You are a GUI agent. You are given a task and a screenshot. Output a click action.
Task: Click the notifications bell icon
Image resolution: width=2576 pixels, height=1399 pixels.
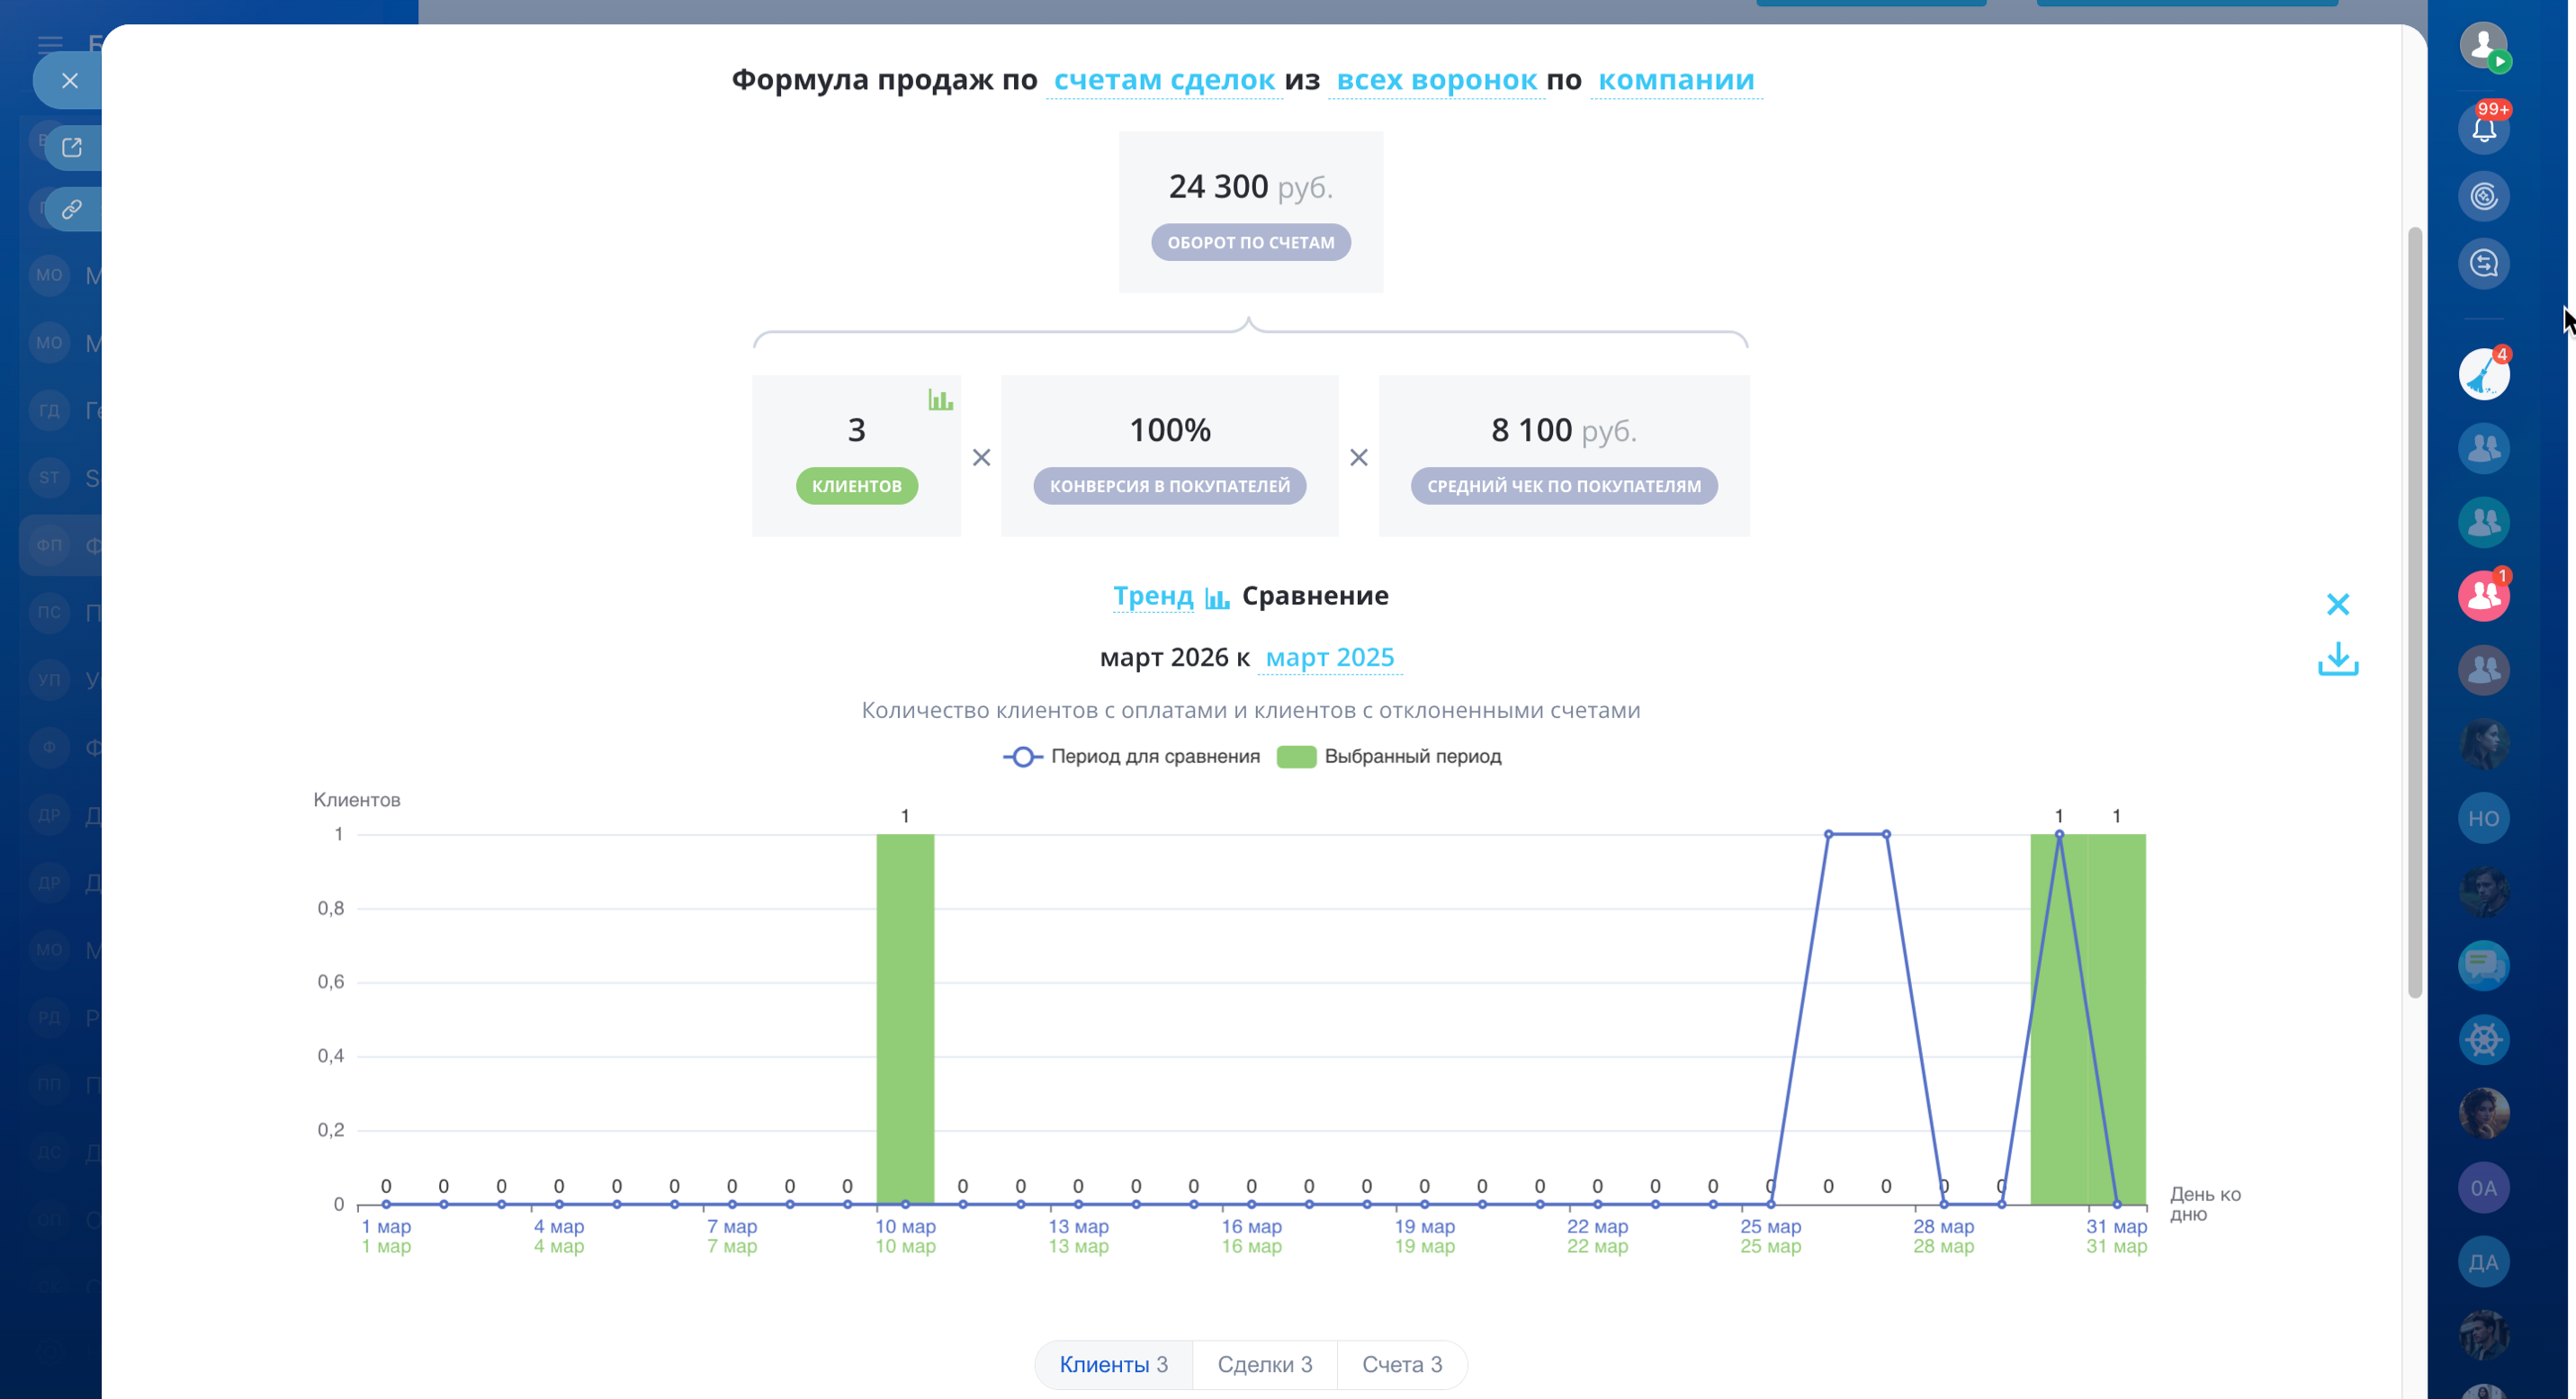tap(2483, 129)
